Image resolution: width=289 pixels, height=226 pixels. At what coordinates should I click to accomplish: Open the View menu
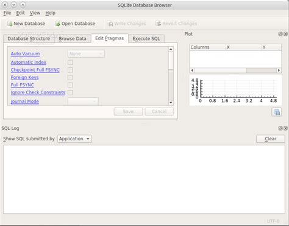(35, 13)
